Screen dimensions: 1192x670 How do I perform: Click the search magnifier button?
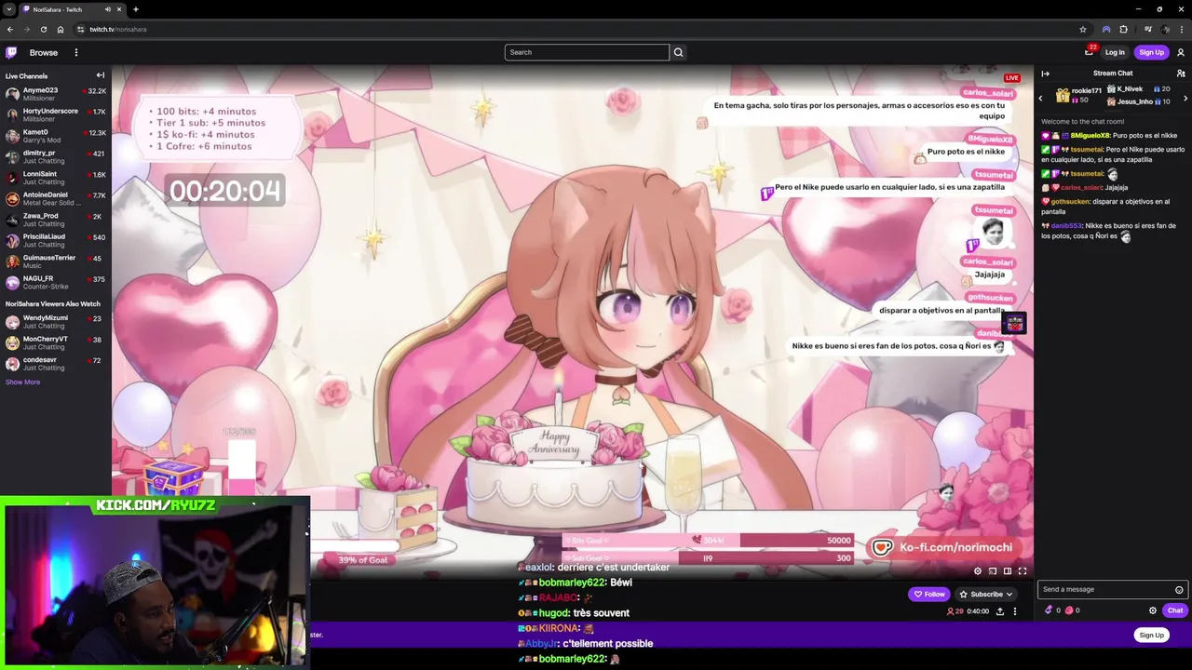point(678,52)
